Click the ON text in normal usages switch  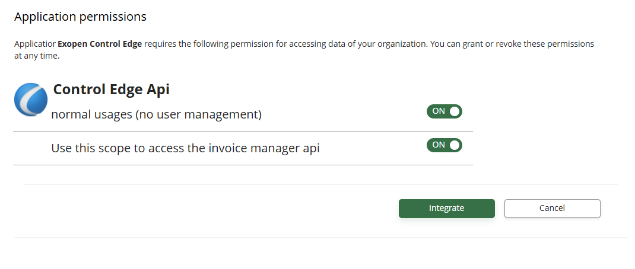click(438, 111)
